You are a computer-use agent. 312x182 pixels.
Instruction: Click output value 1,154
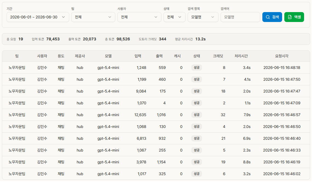[161, 162]
